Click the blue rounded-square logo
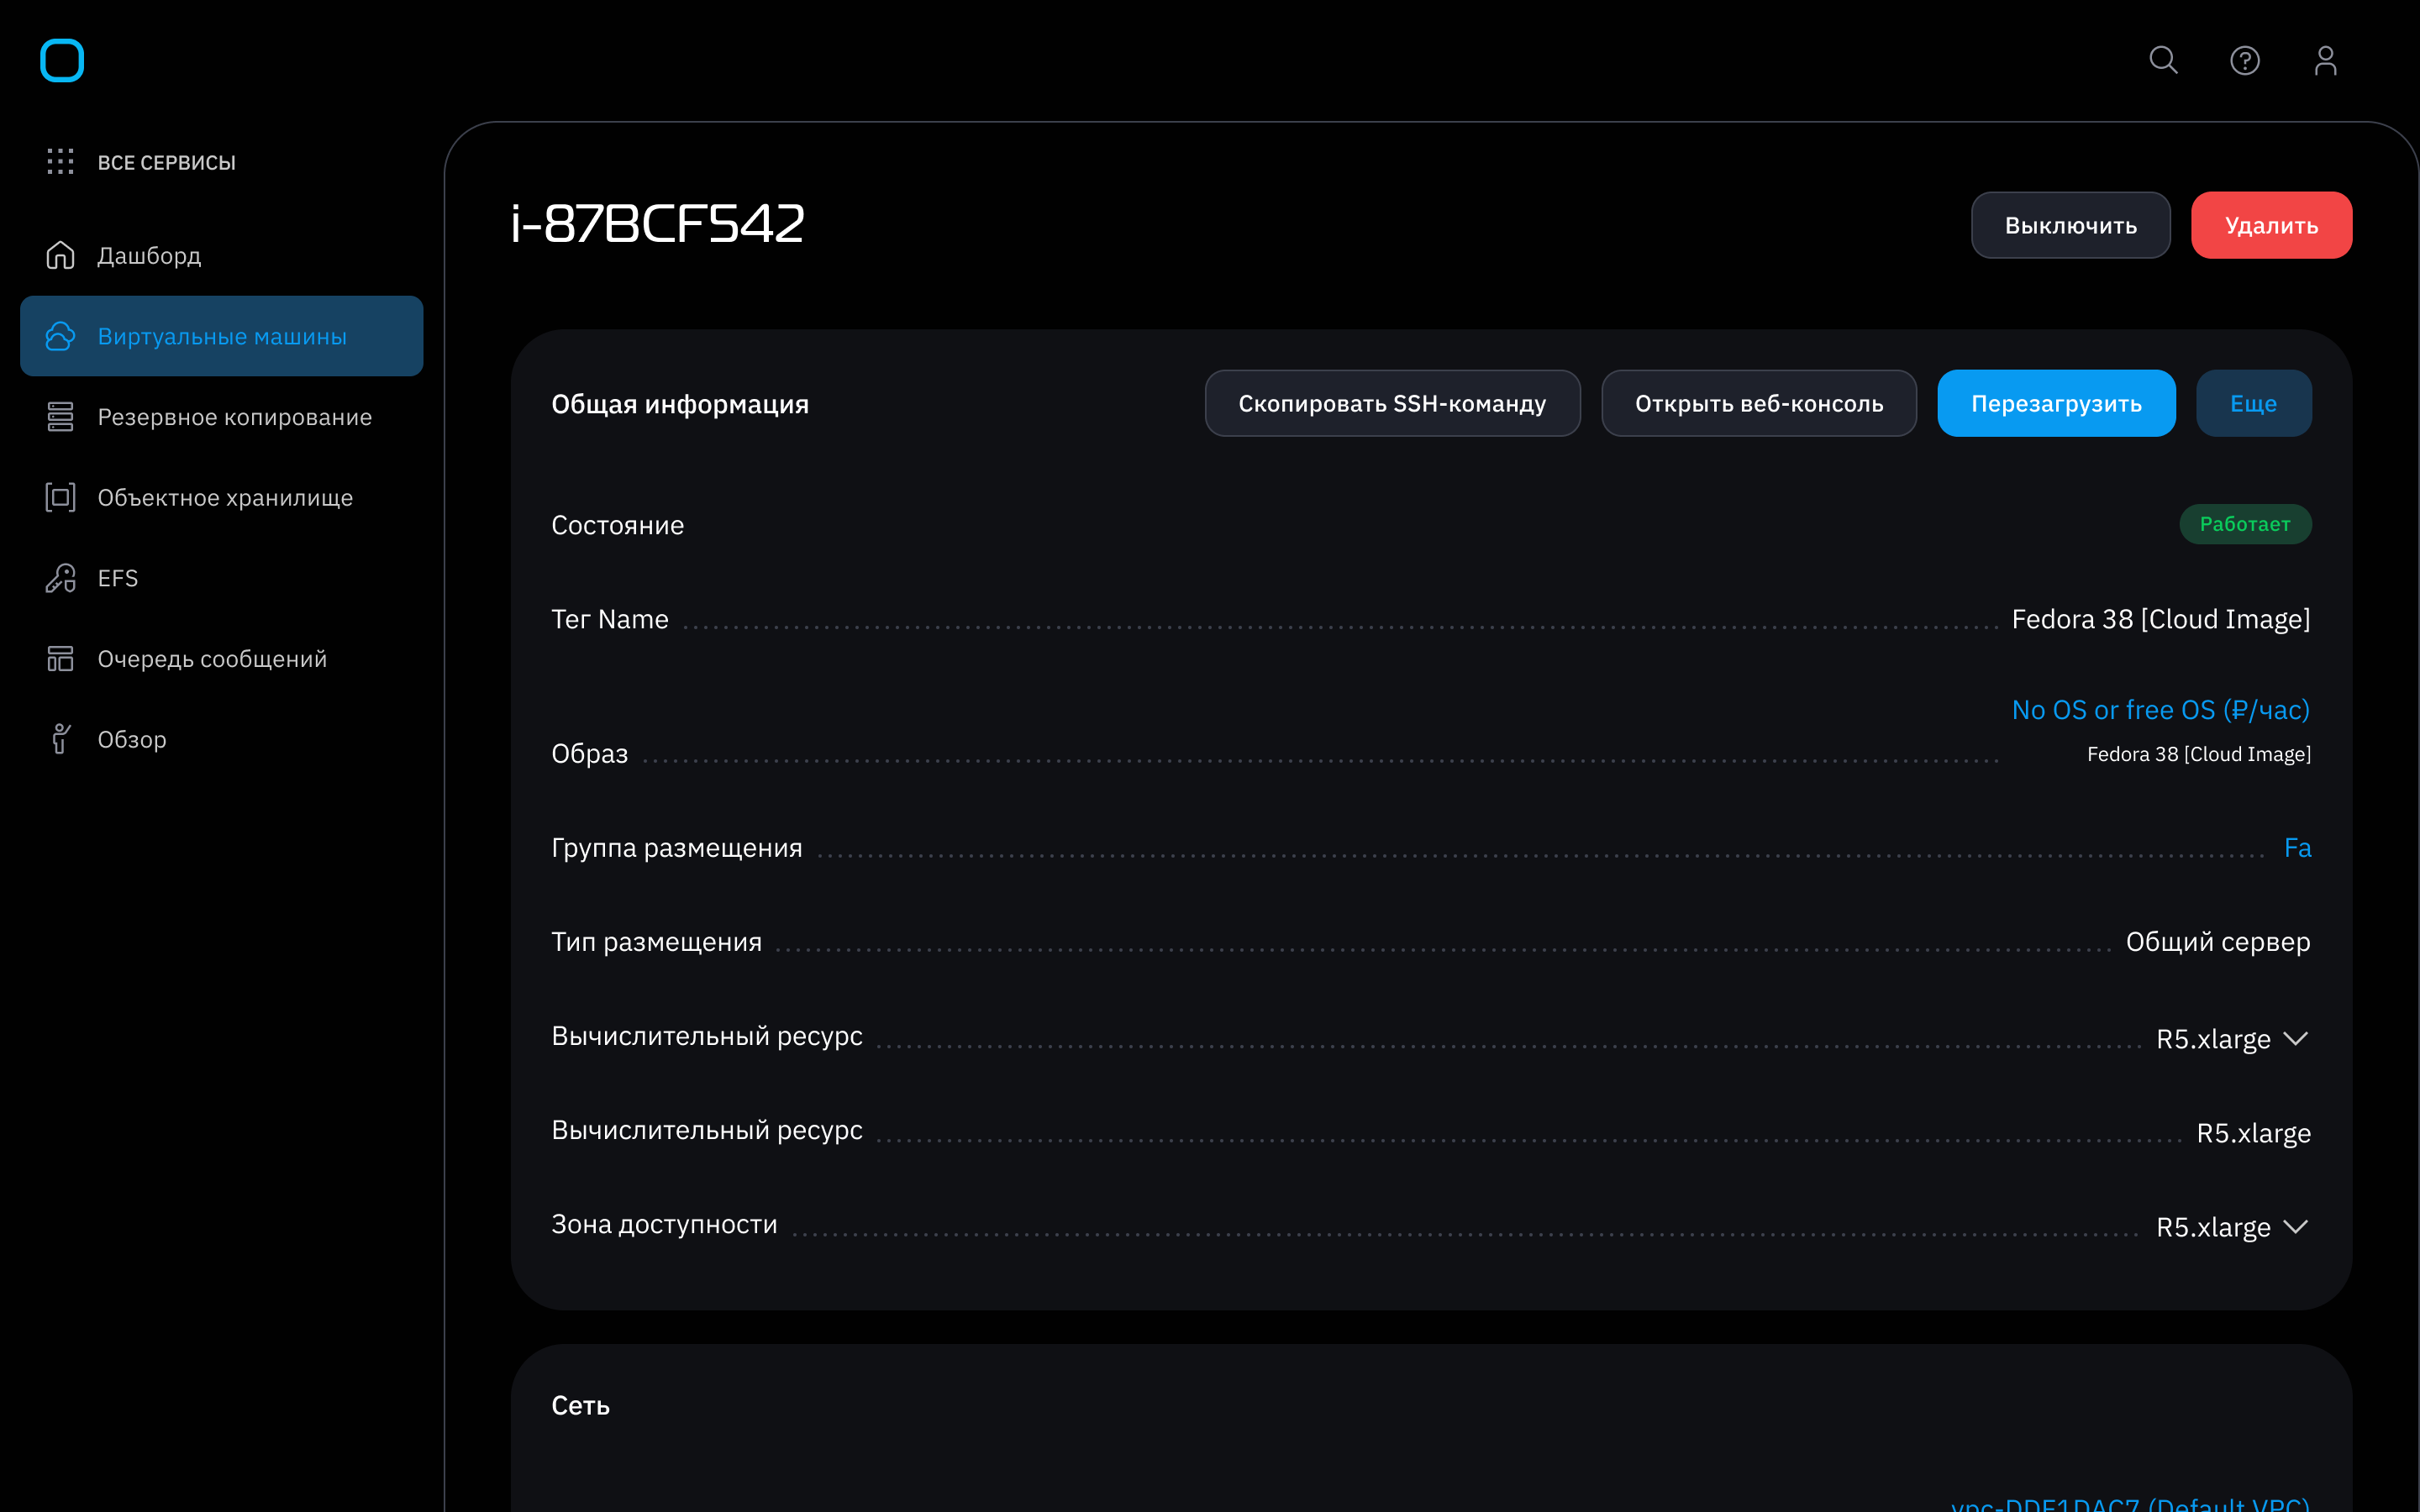This screenshot has width=2420, height=1512. (61, 60)
